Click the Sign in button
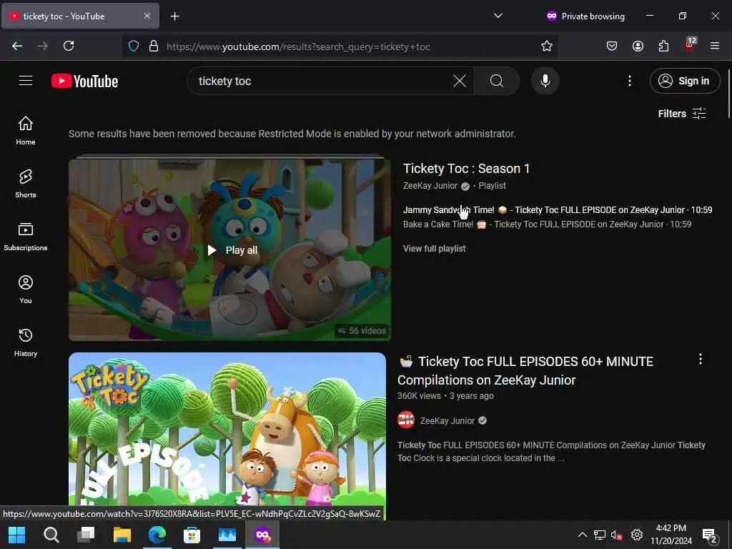This screenshot has width=732, height=549. [x=684, y=81]
